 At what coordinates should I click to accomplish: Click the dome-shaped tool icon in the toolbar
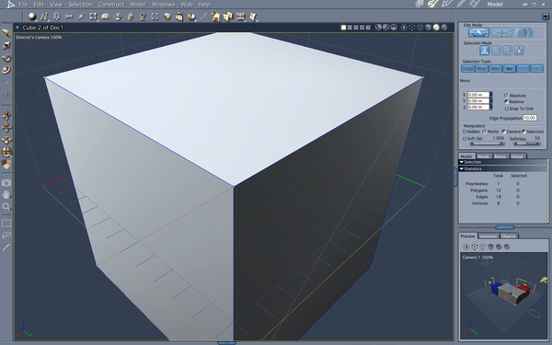pyautogui.click(x=105, y=17)
